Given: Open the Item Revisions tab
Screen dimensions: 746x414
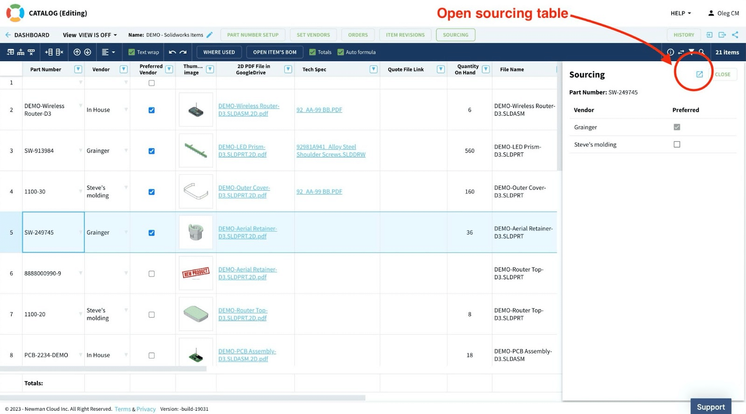Looking at the screenshot, I should click(x=405, y=35).
